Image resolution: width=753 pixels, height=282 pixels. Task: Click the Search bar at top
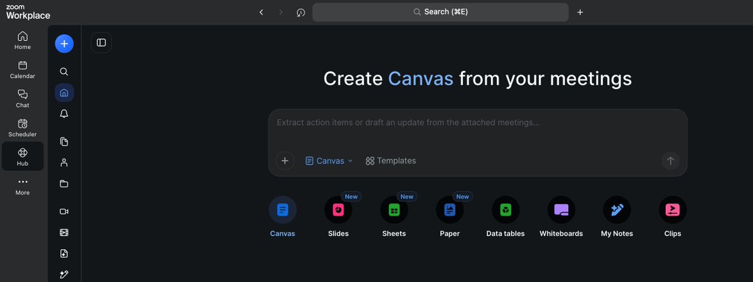click(x=440, y=12)
